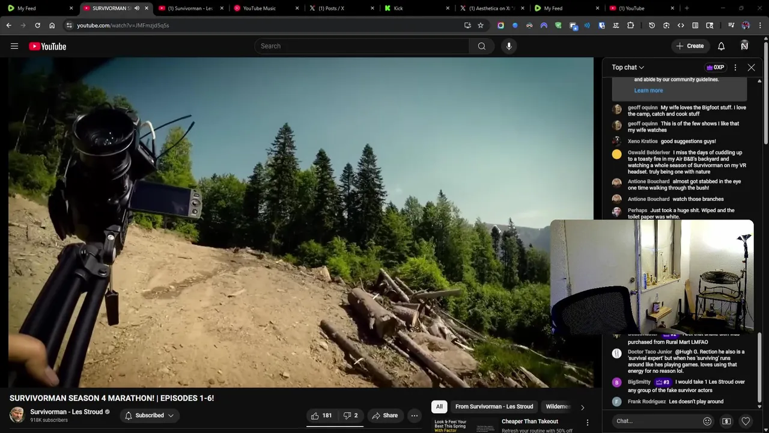The height and width of the screenshot is (433, 769).
Task: Open YouTube notifications bell
Action: (722, 46)
